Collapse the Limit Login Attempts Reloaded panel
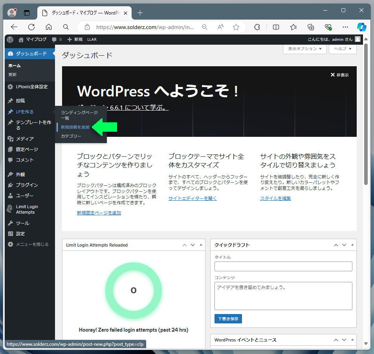This screenshot has width=374, height=354. tap(201, 245)
